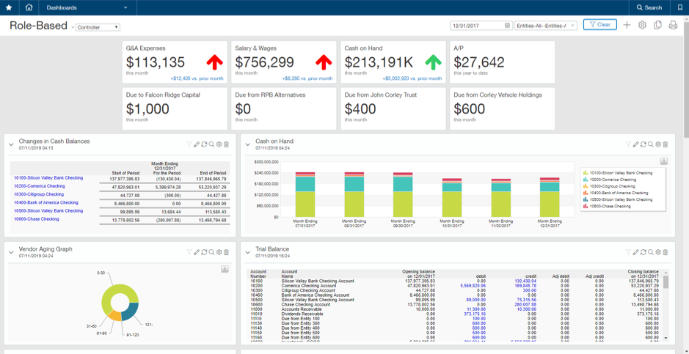Open the calendar picker in date field
The height and width of the screenshot is (354, 689).
(508, 26)
